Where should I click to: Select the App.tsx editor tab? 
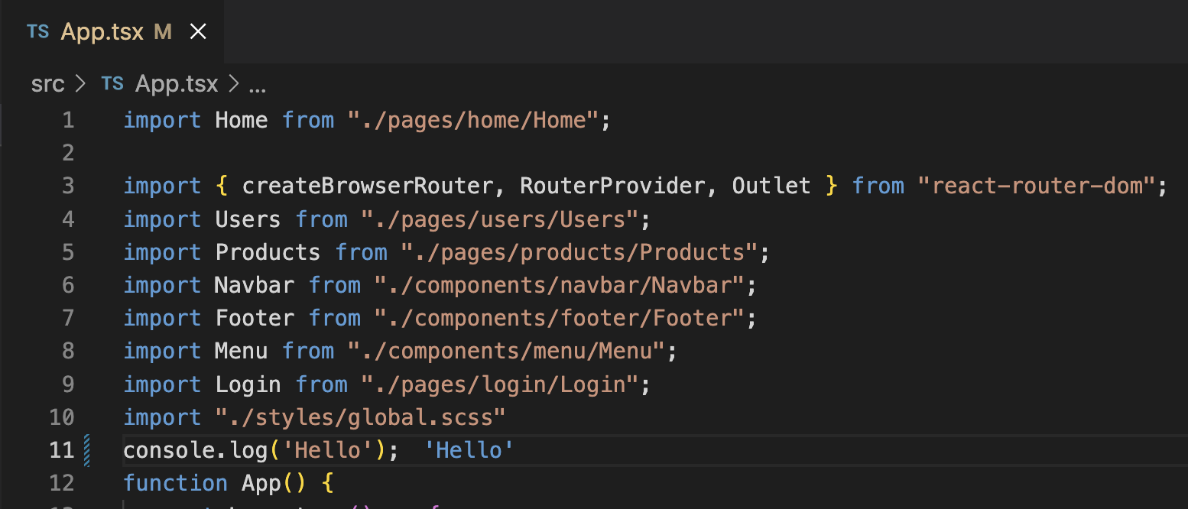click(102, 31)
